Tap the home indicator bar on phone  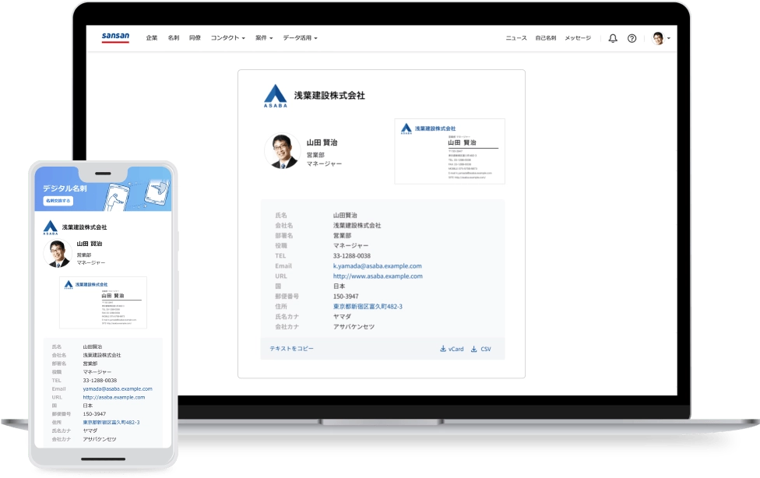click(104, 459)
